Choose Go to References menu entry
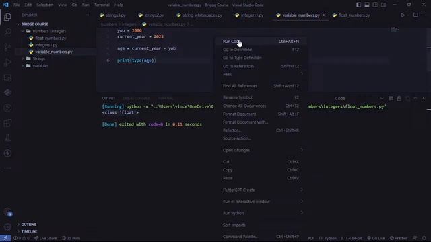 [x=261, y=66]
